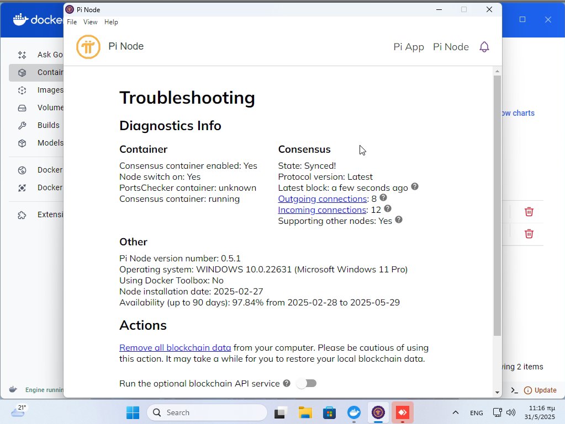The image size is (565, 424).
Task: Click Pi Node taskbar icon
Action: click(378, 412)
